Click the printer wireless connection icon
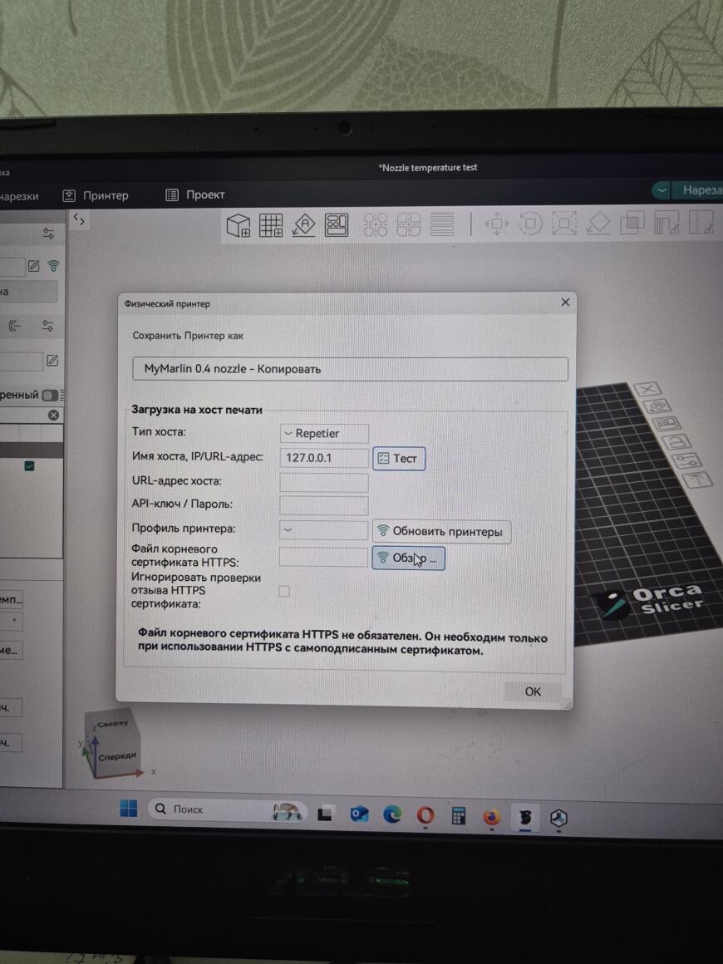Viewport: 723px width, 964px height. pos(54,266)
